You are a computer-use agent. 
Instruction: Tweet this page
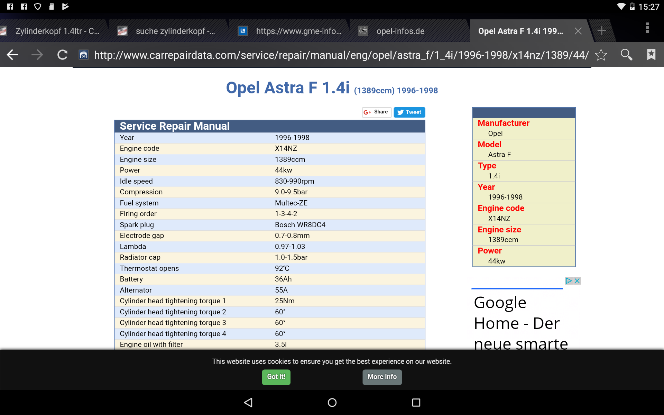pyautogui.click(x=409, y=112)
